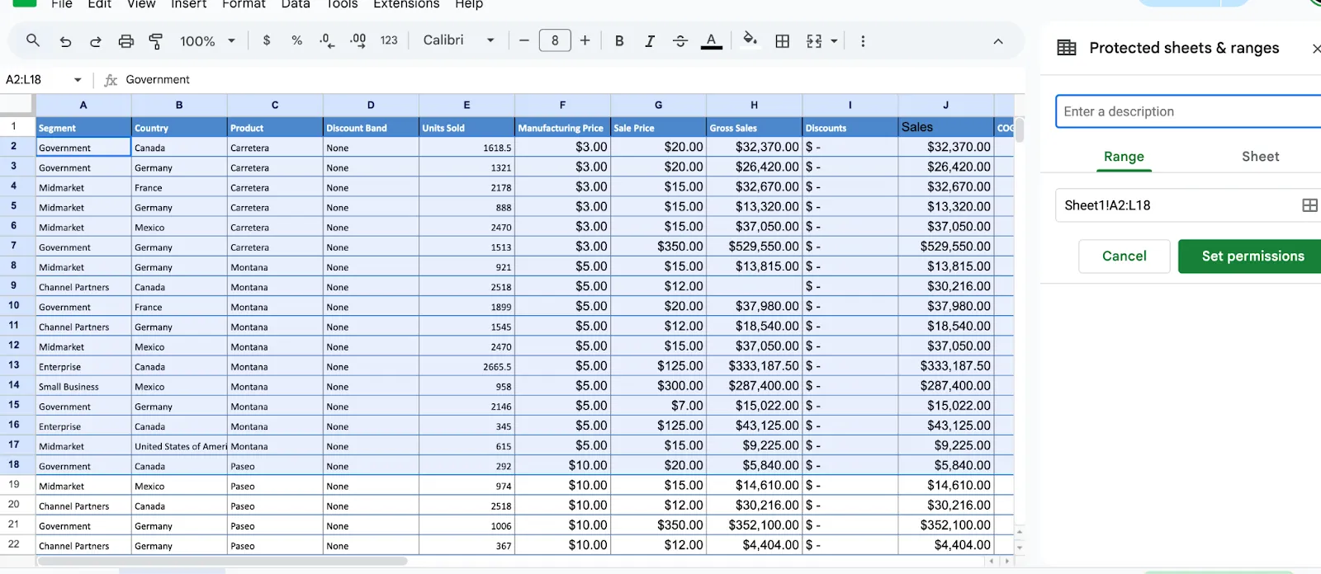This screenshot has height=574, width=1321.
Task: Open the fill color picker
Action: click(x=750, y=40)
